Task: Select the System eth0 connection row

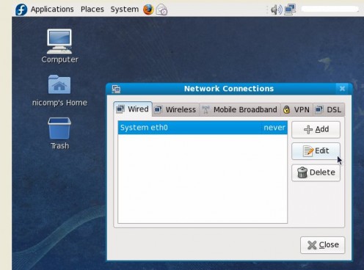Action: [203, 128]
